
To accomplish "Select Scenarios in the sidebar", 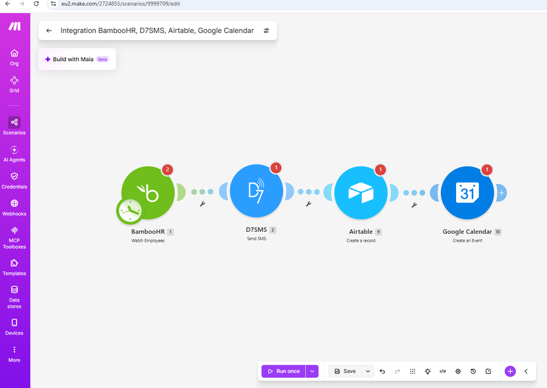I will point(14,126).
